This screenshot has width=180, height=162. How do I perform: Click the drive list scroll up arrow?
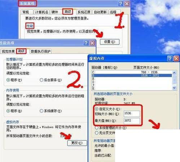(x=174, y=73)
